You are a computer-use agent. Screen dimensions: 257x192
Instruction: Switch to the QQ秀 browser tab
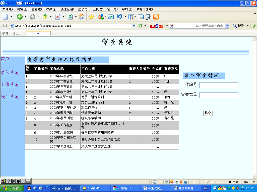(x=13, y=33)
